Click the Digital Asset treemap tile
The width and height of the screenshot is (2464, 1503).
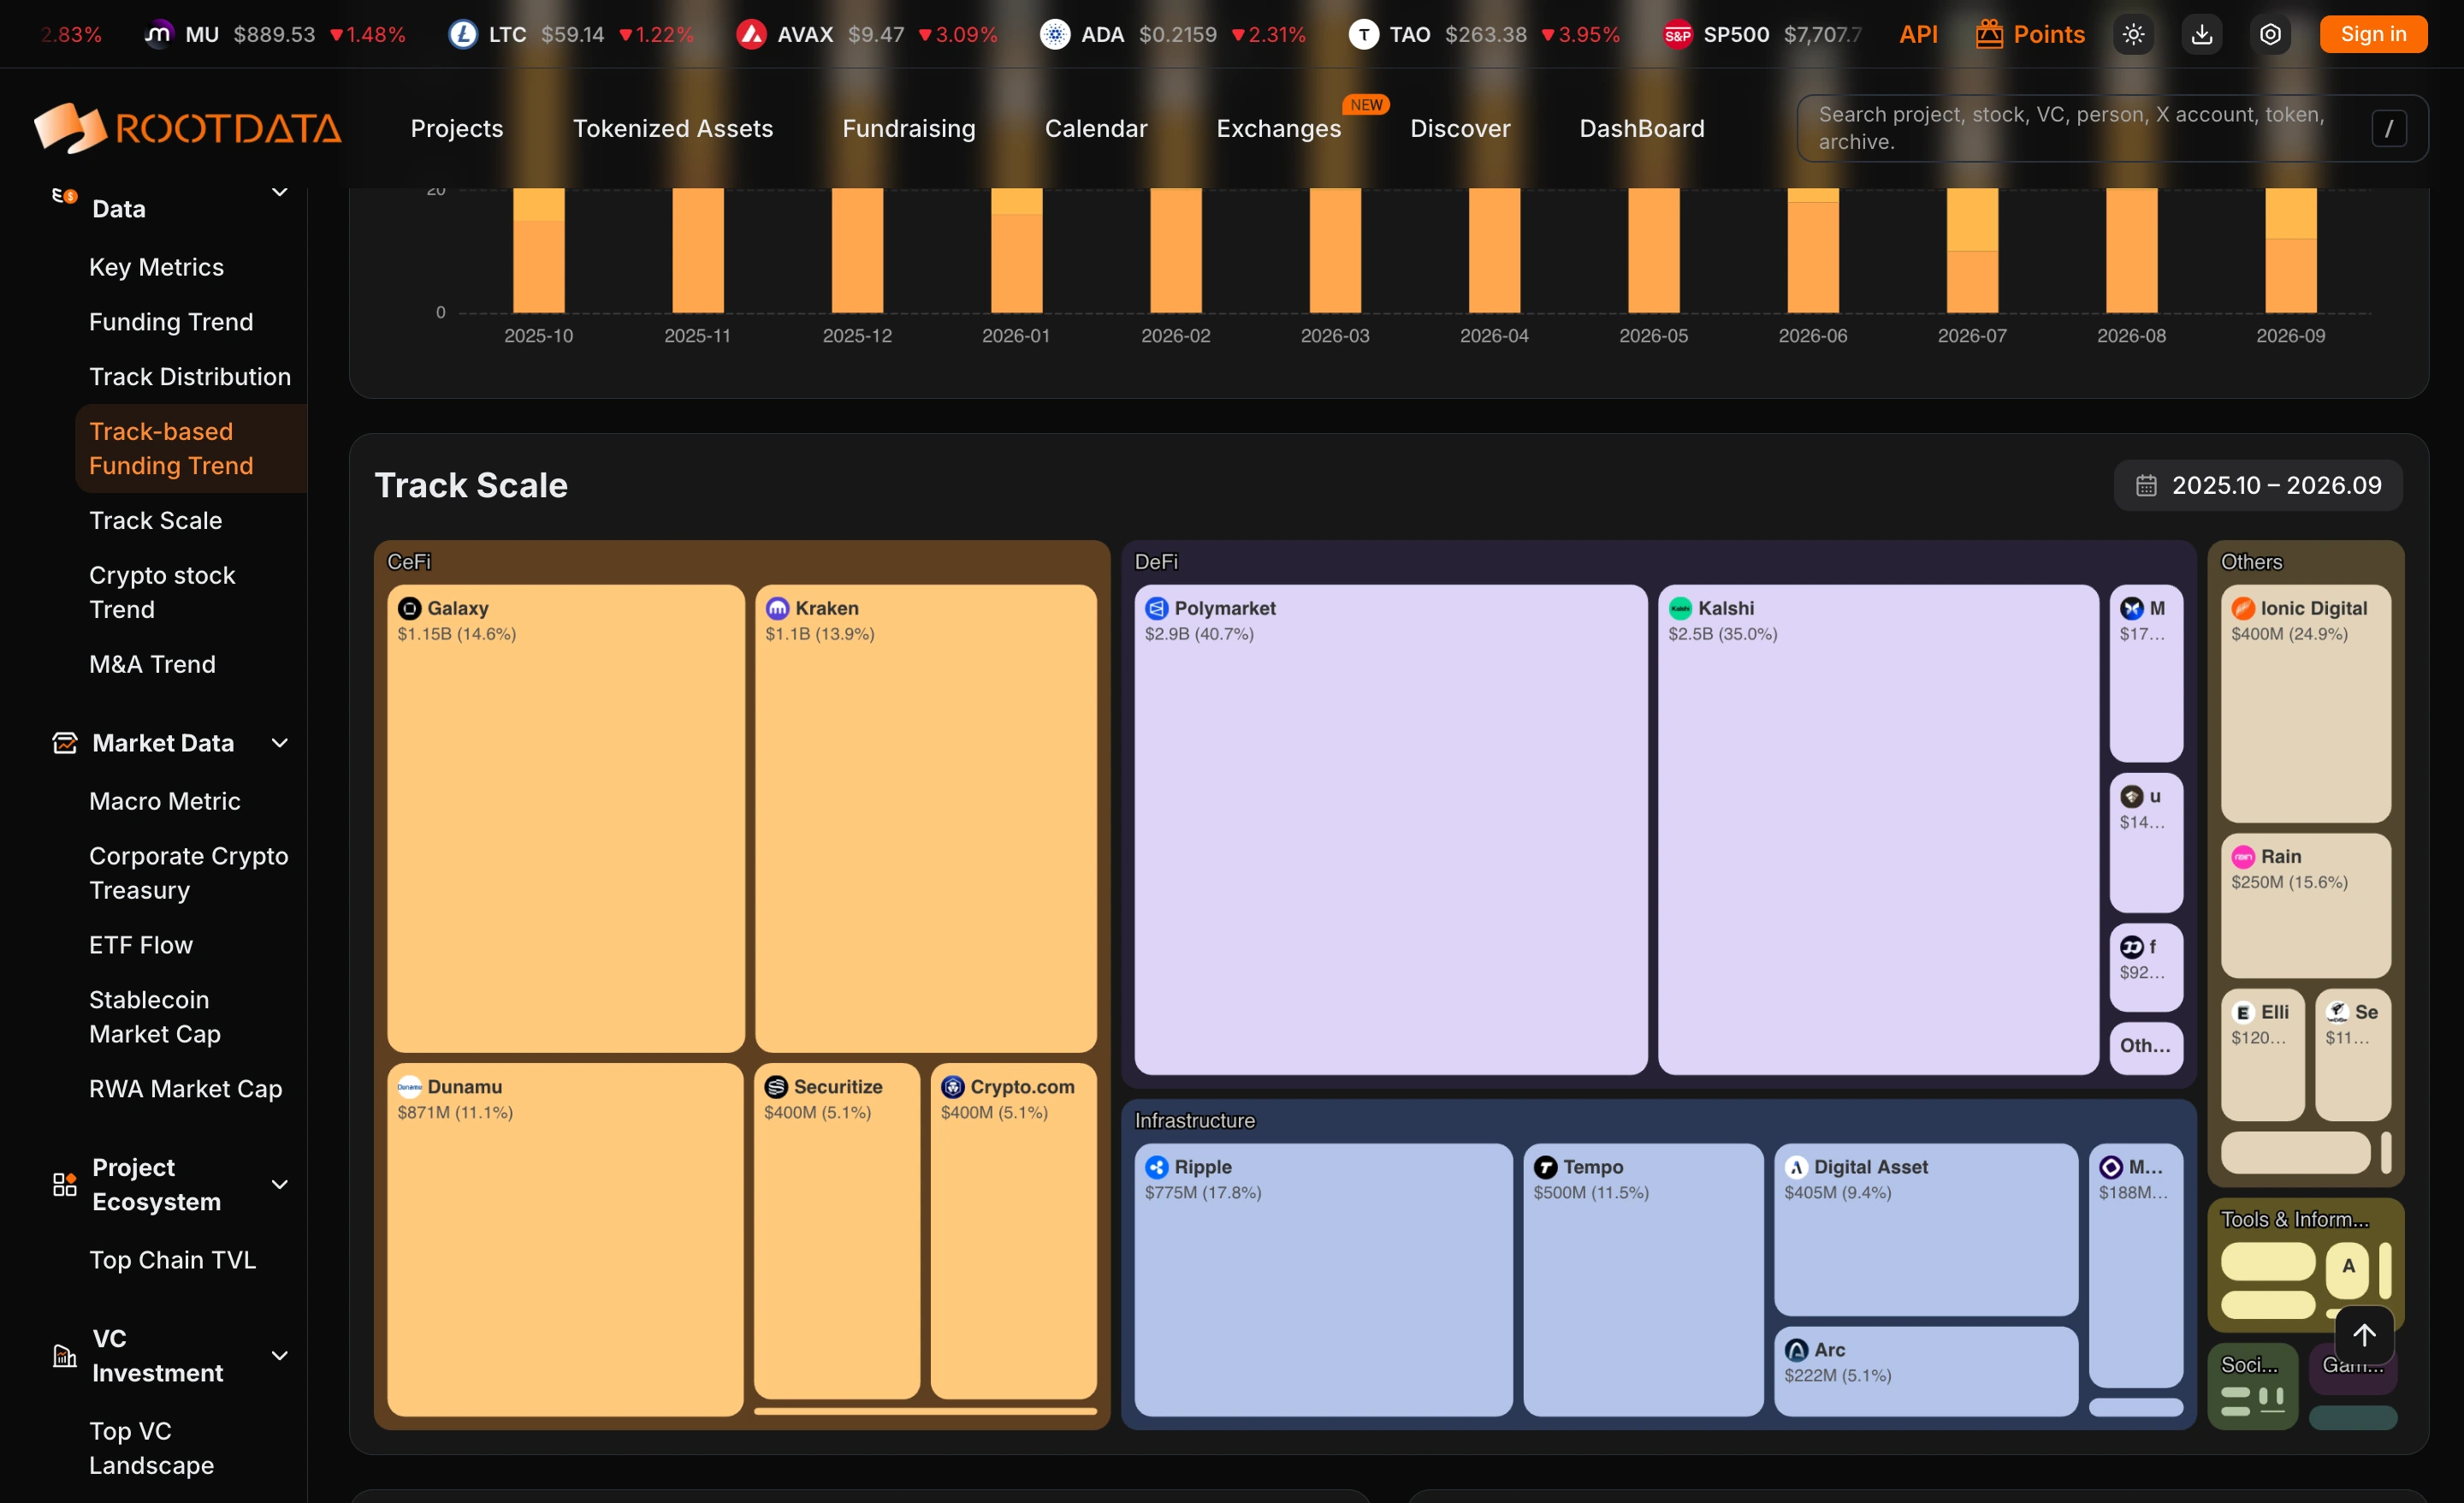point(1926,1229)
